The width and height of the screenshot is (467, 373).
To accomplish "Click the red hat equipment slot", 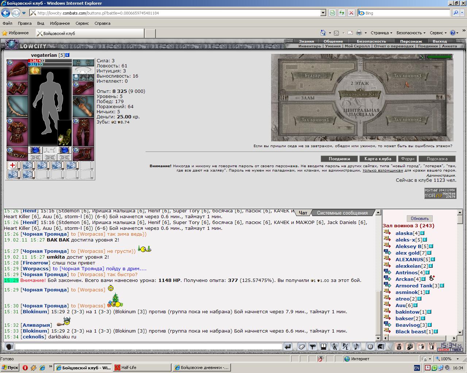I will tap(17, 70).
